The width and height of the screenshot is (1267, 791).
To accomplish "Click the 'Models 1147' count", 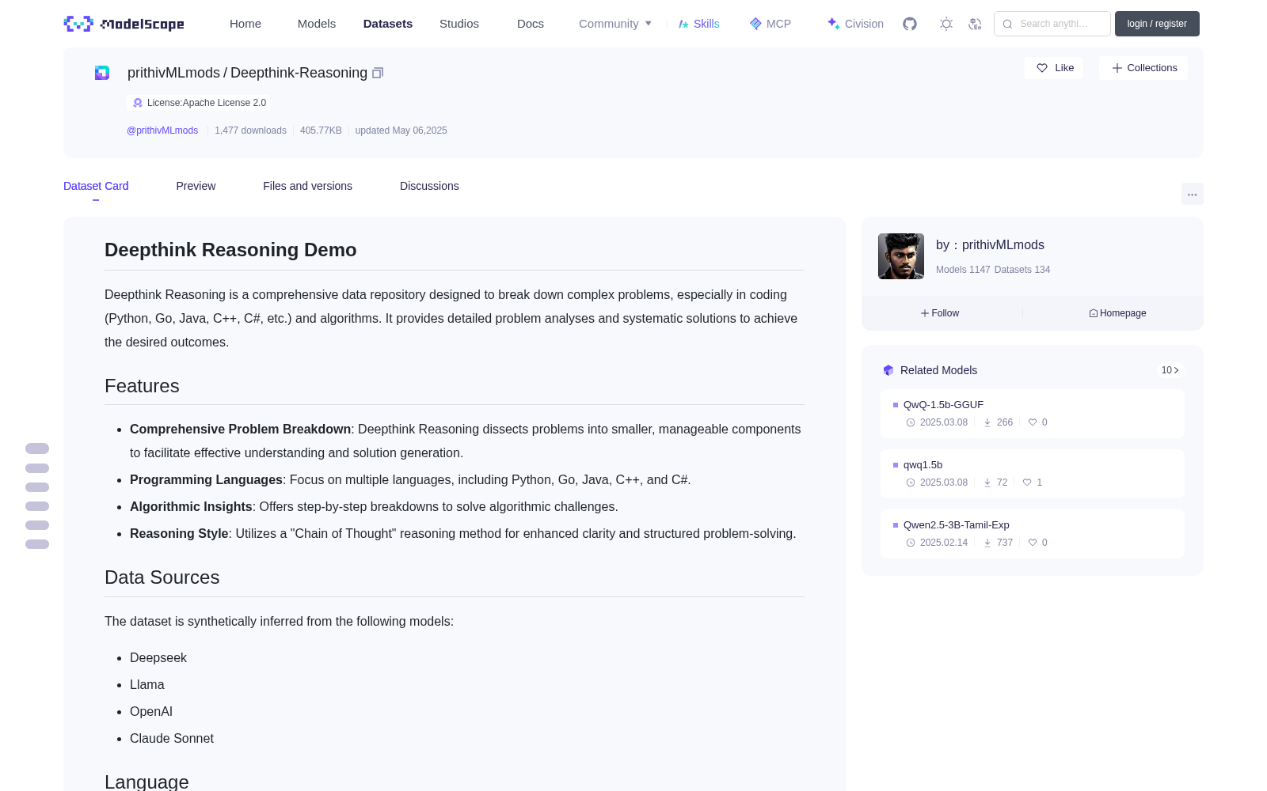I will point(963,270).
